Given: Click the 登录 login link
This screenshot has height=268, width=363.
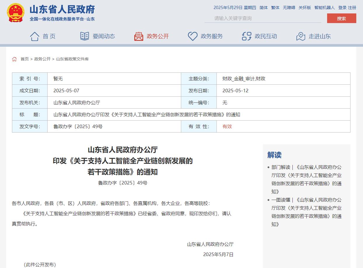Looking at the screenshot, I should pos(342,8).
